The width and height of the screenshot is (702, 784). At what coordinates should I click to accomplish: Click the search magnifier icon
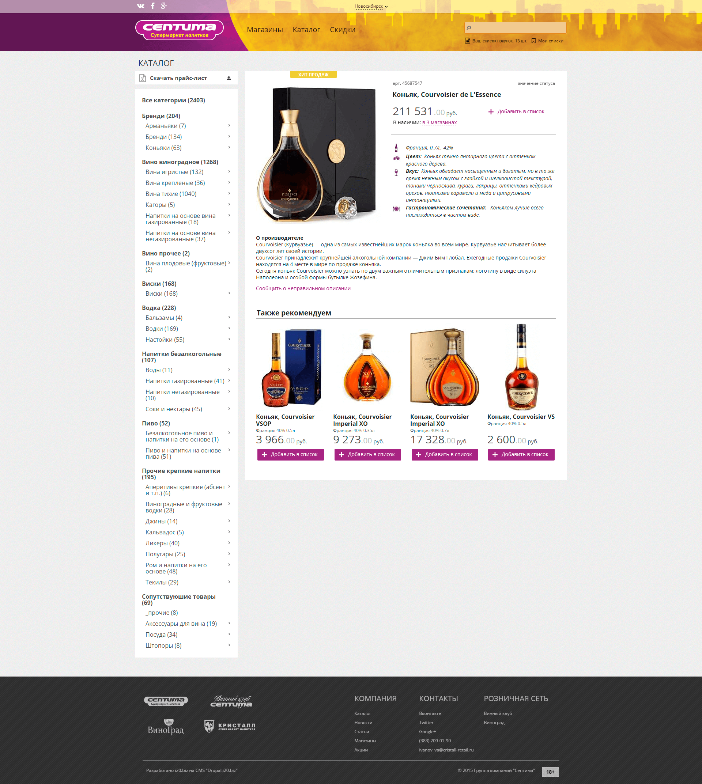click(x=469, y=28)
